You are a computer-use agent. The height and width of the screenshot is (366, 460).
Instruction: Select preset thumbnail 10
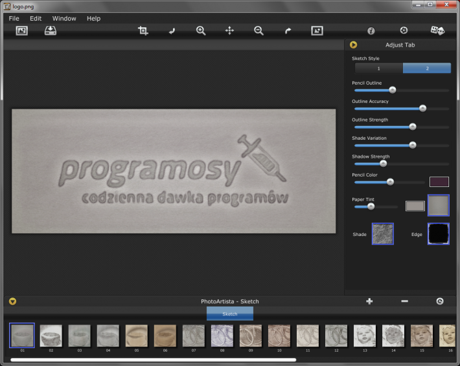279,336
